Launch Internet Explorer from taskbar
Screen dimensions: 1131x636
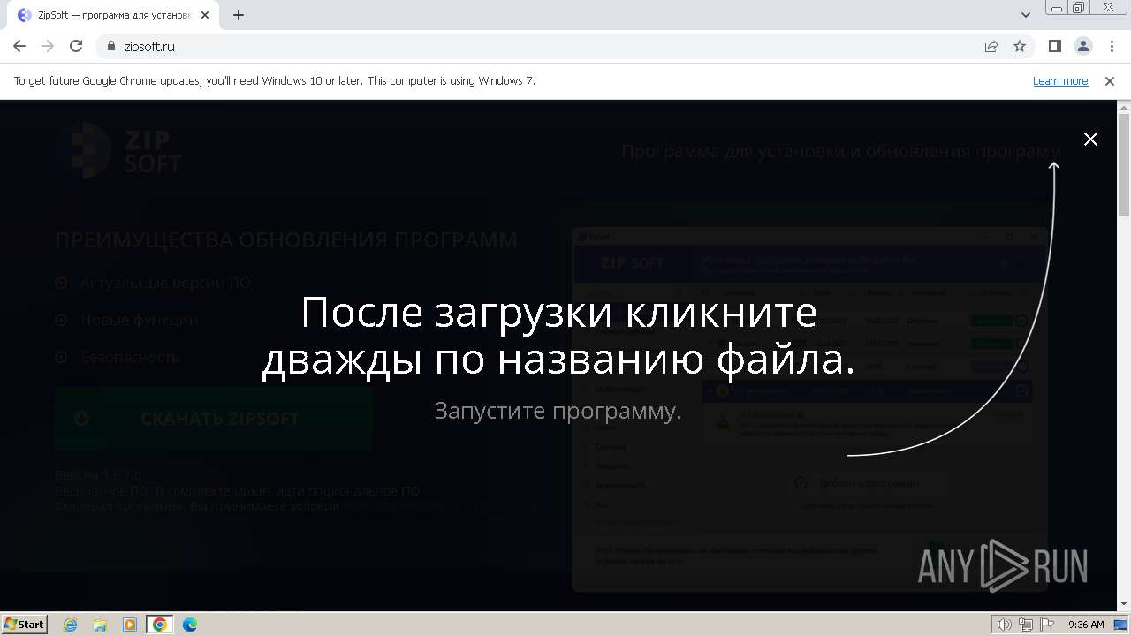[x=71, y=625]
